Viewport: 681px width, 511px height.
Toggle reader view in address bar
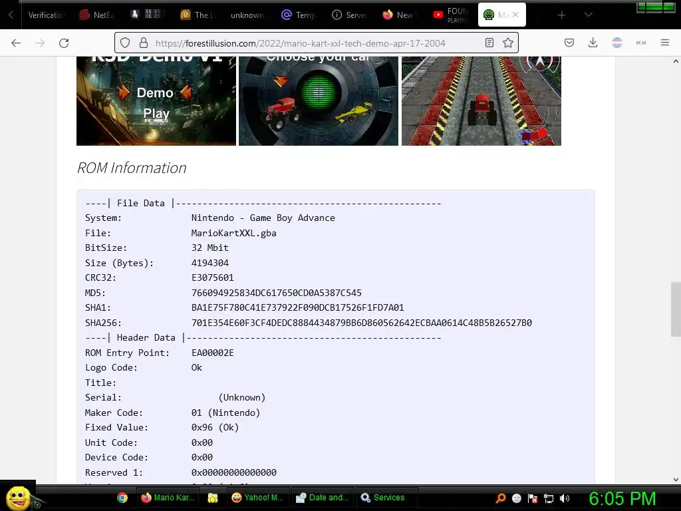point(489,43)
